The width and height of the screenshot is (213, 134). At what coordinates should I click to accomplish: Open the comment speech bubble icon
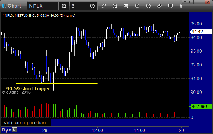point(171,6)
